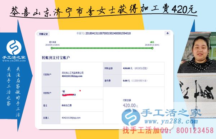Image resolution: width=216 pixels, height=139 pixels.
Task: Click the QQ number 800123458 text
Action: point(195,130)
